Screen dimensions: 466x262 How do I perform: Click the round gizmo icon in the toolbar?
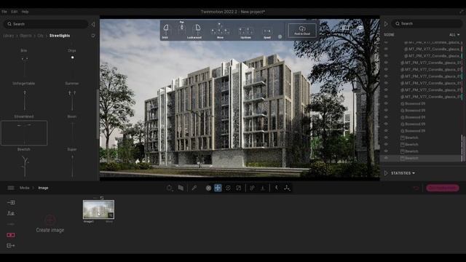(209, 188)
